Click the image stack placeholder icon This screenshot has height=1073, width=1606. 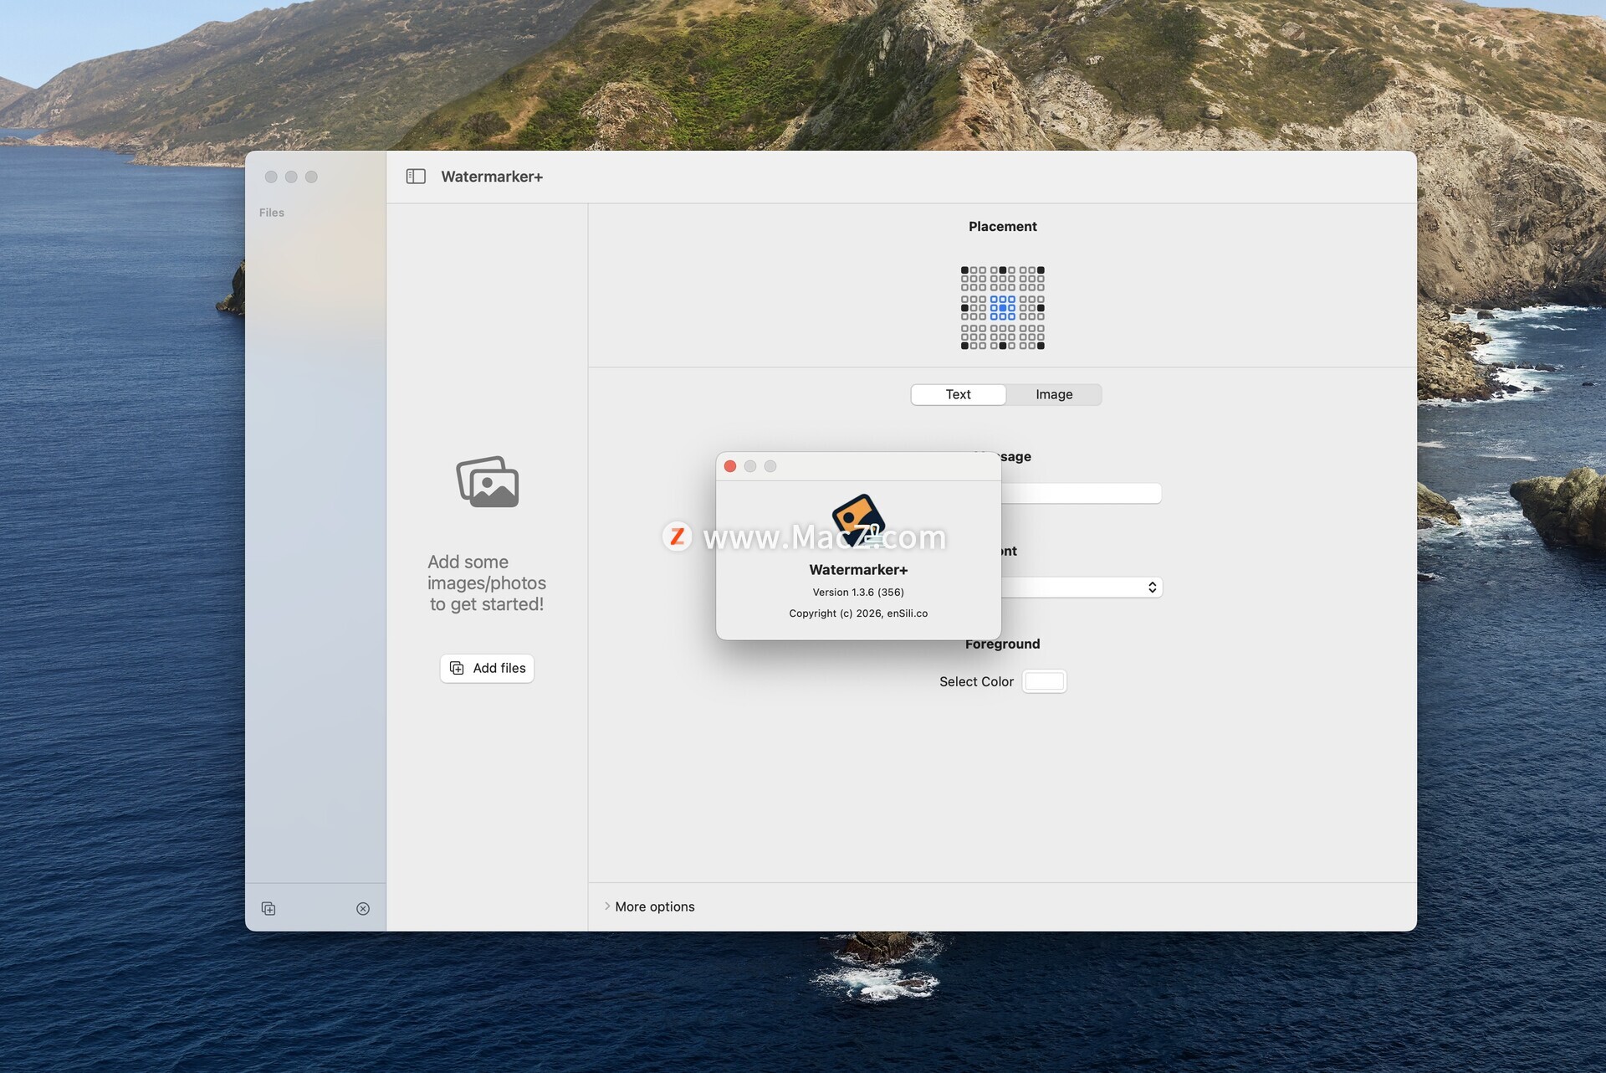pyautogui.click(x=488, y=482)
